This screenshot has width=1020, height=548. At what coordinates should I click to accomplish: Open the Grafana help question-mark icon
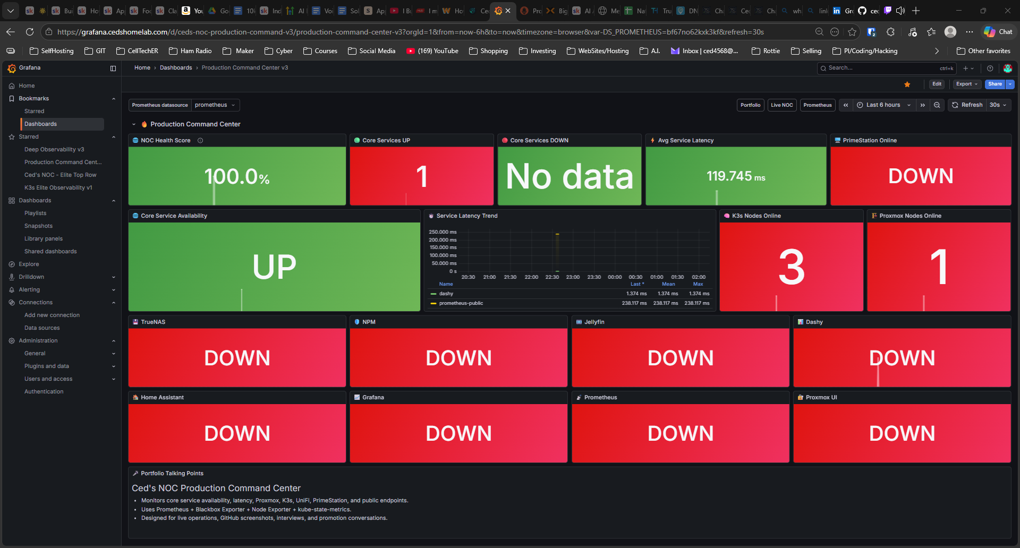coord(990,68)
